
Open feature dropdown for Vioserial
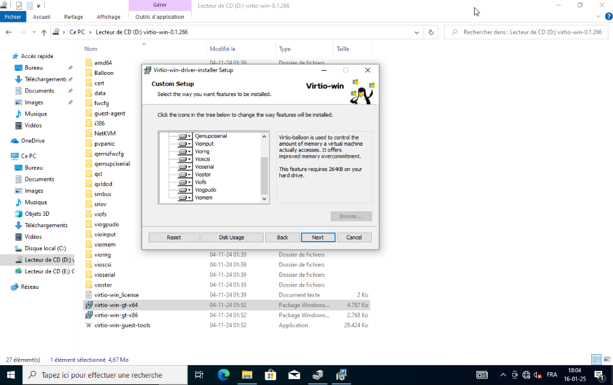[x=185, y=167]
